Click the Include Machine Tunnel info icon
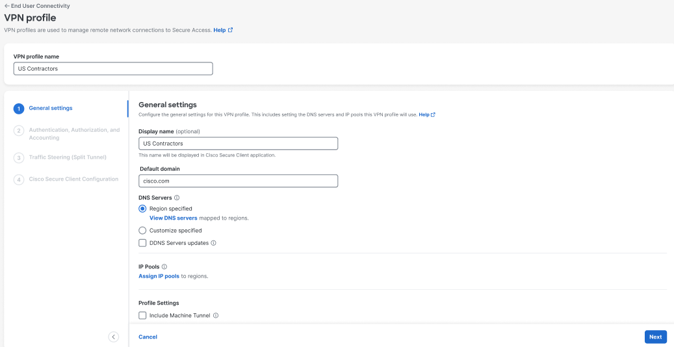 [x=216, y=316]
